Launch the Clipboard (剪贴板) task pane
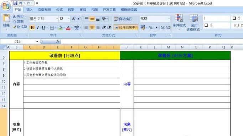The height and width of the screenshot is (136, 243). click(x=26, y=35)
